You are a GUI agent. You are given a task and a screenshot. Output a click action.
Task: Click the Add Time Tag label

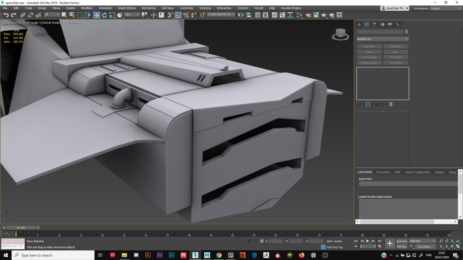335,247
